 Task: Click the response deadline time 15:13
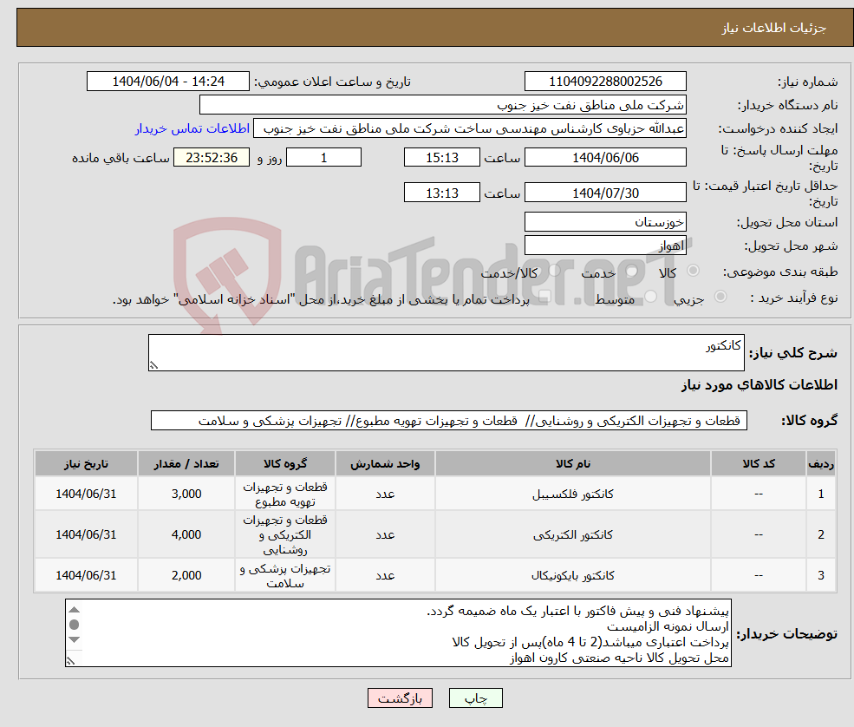click(441, 158)
